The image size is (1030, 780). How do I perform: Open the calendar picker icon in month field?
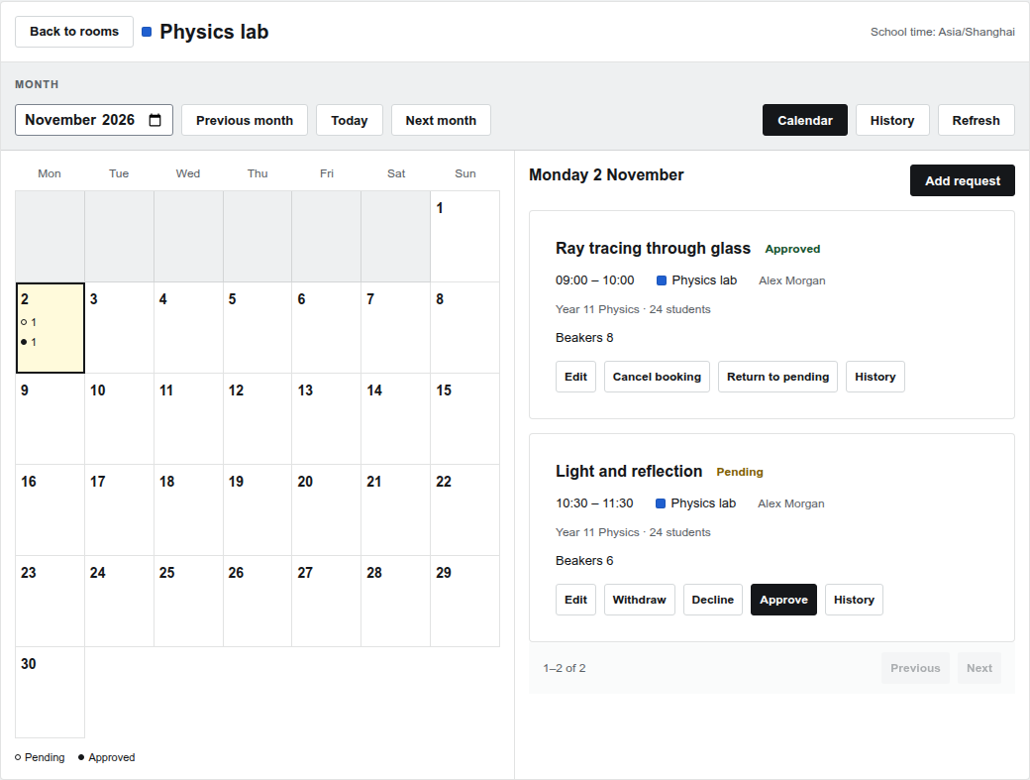(155, 120)
